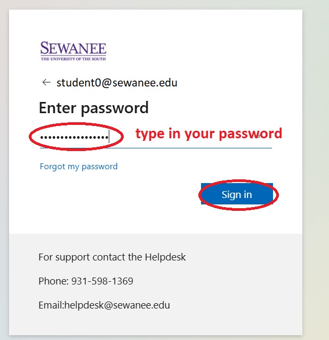The height and width of the screenshot is (340, 329).
Task: Click the helpdesk phone number 931-598-1369
Action: click(x=102, y=281)
